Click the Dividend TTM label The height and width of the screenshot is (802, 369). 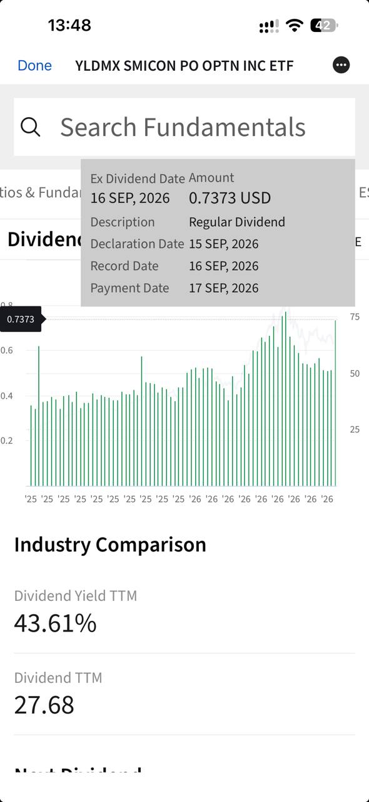point(58,678)
